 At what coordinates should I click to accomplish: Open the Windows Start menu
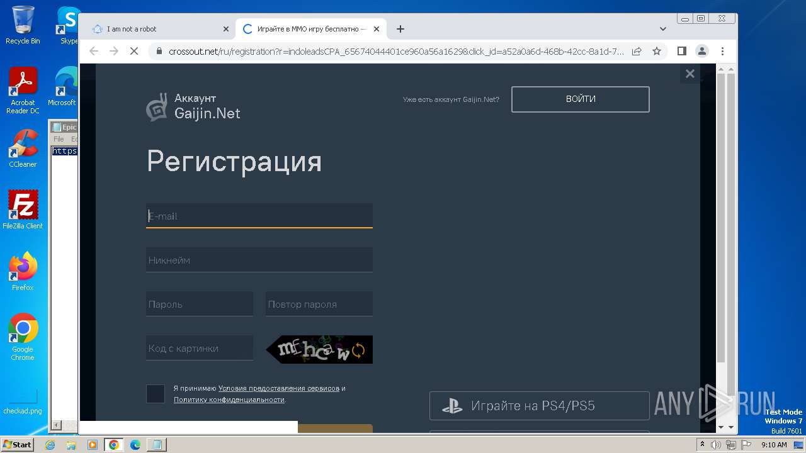coord(17,445)
